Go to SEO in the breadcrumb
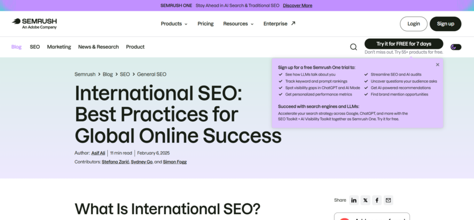This screenshot has height=220, width=474. 125,74
